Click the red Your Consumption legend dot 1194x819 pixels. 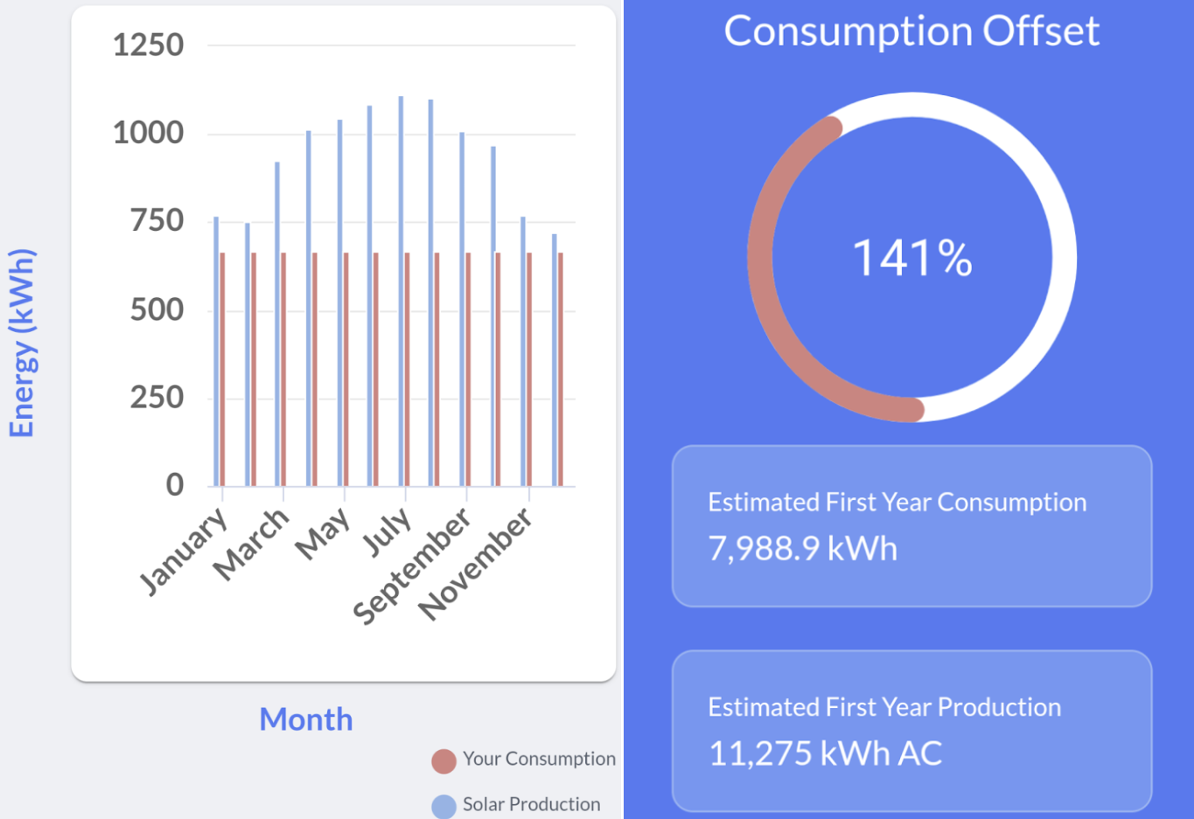tap(443, 761)
